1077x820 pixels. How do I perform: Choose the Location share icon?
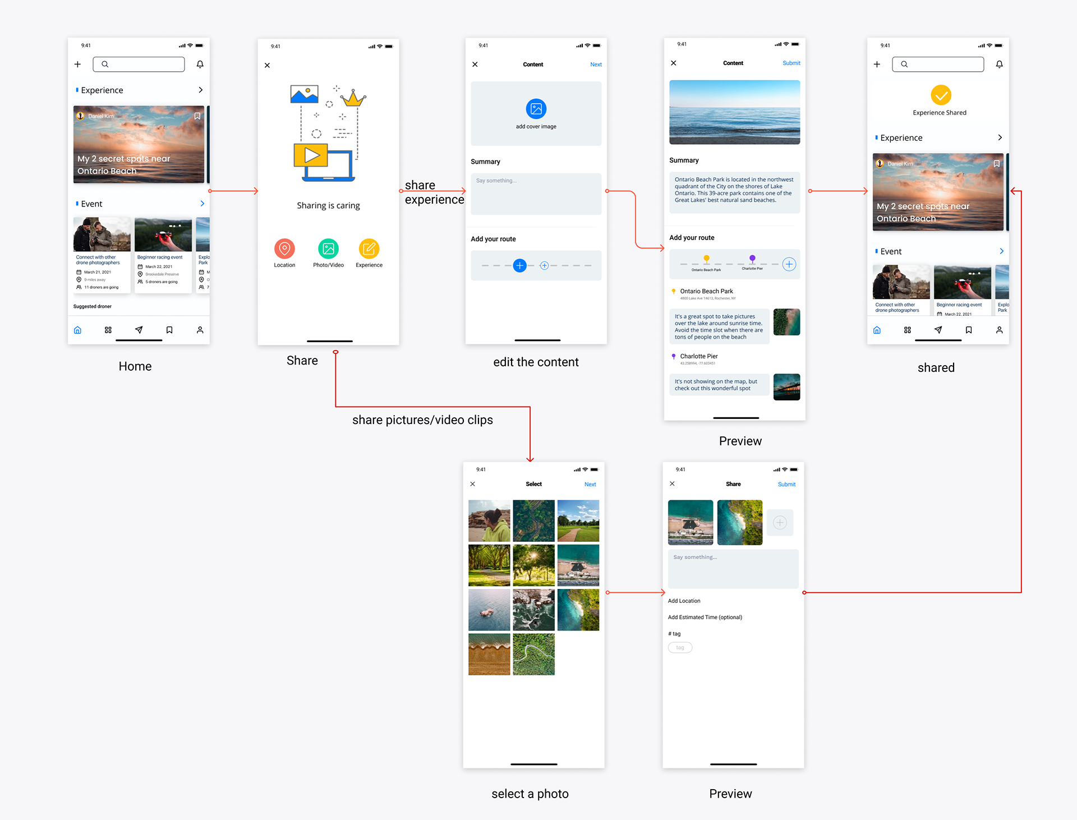[284, 248]
